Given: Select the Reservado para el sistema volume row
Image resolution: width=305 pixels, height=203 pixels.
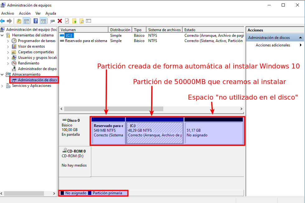Looking at the screenshot, I should pos(86,41).
